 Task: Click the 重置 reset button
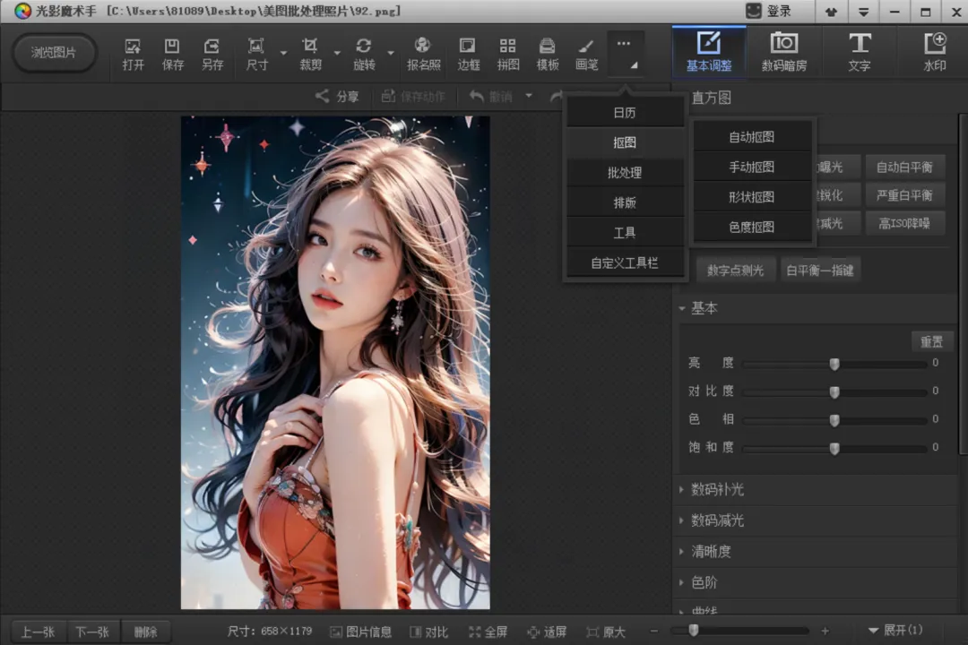click(931, 341)
